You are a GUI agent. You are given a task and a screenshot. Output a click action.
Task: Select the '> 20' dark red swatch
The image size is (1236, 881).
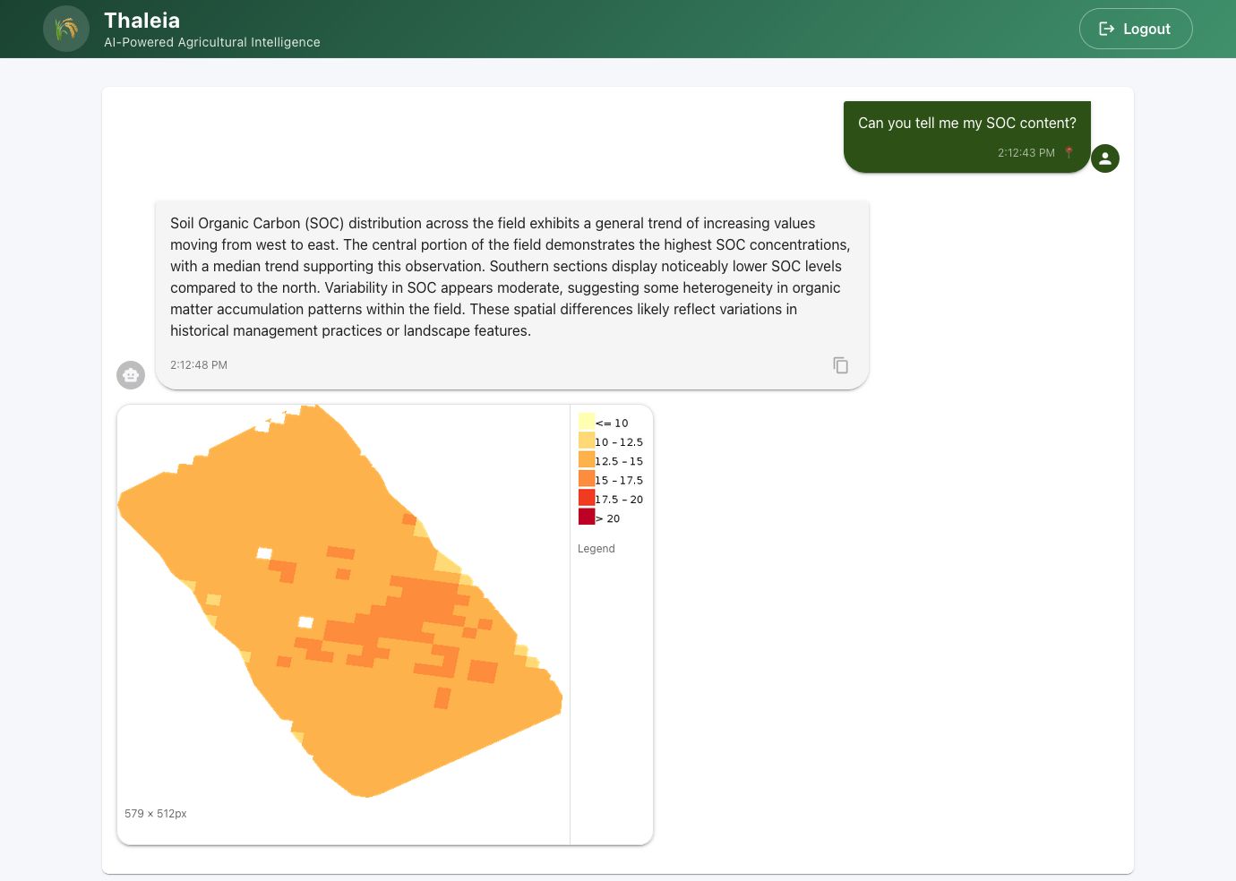[x=587, y=517]
